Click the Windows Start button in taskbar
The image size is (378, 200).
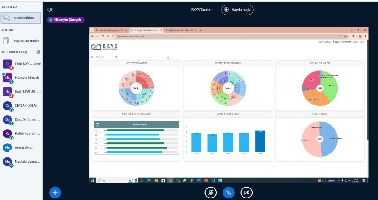(93, 181)
